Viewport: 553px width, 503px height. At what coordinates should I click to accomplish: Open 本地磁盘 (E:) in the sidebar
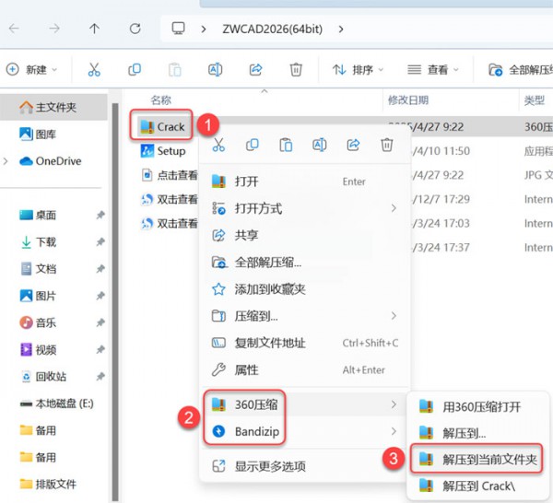click(56, 404)
